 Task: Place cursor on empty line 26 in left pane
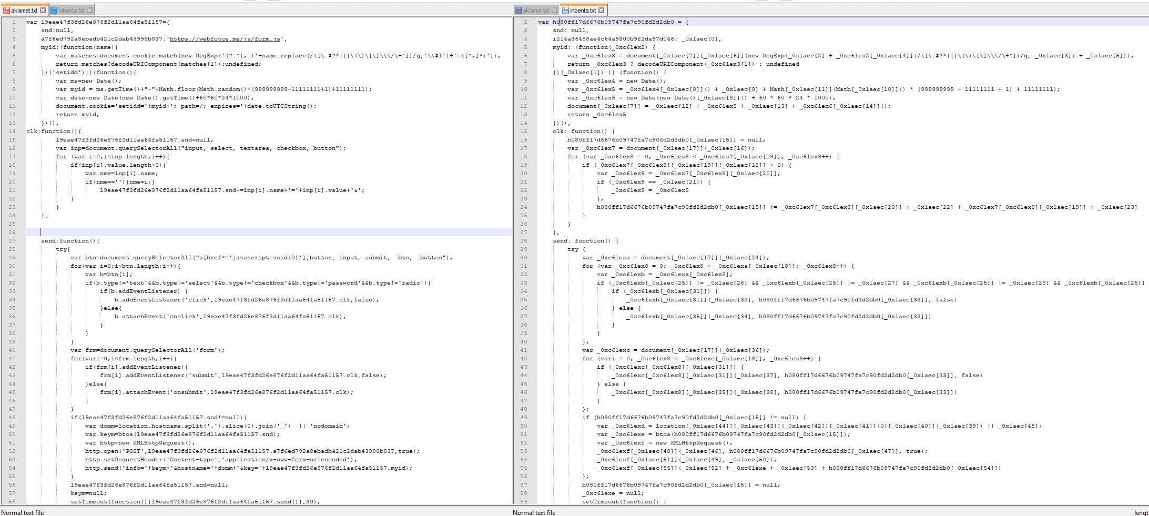point(268,232)
